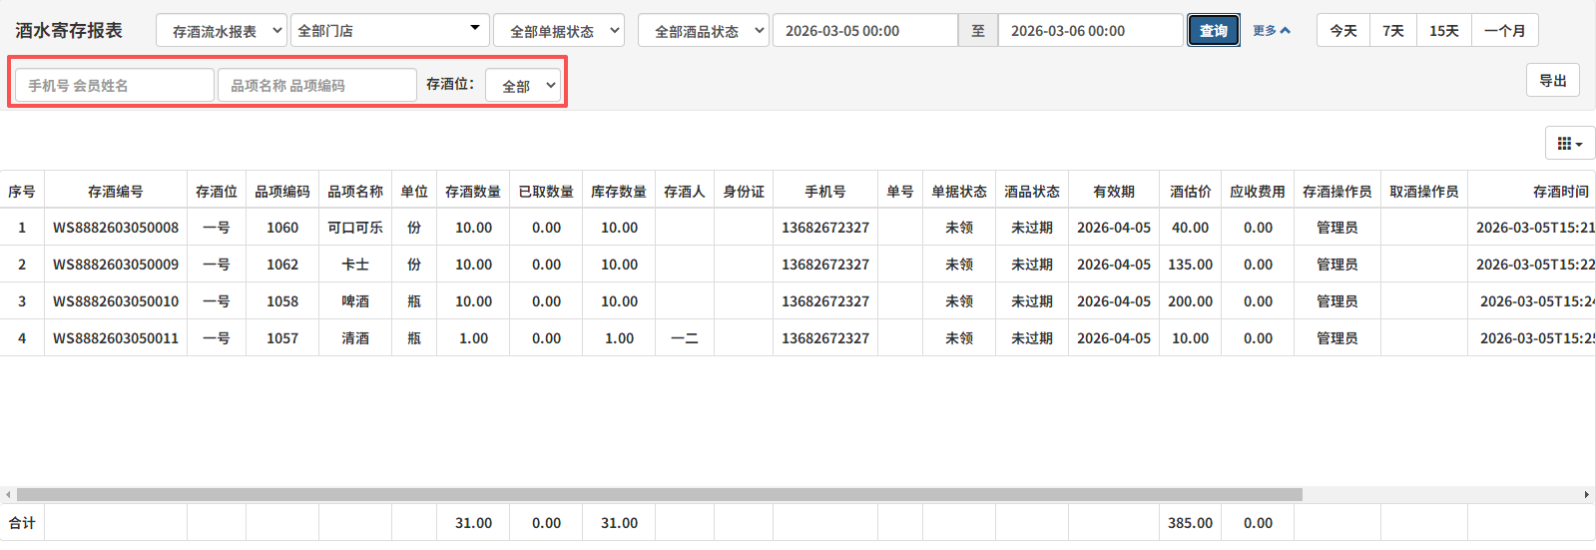Open the column settings grid icon
The height and width of the screenshot is (550, 1596).
[x=1569, y=144]
